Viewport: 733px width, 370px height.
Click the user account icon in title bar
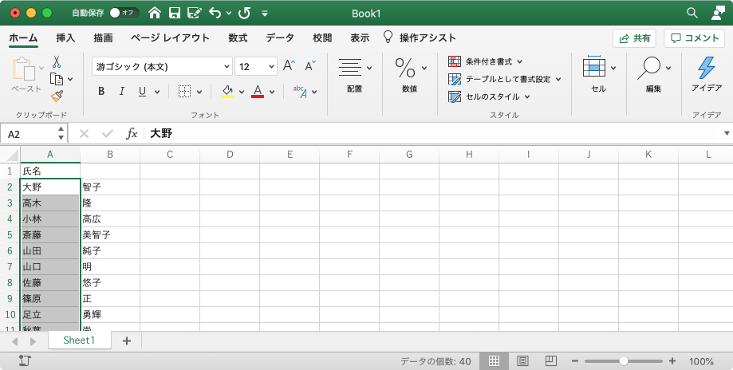tap(718, 13)
